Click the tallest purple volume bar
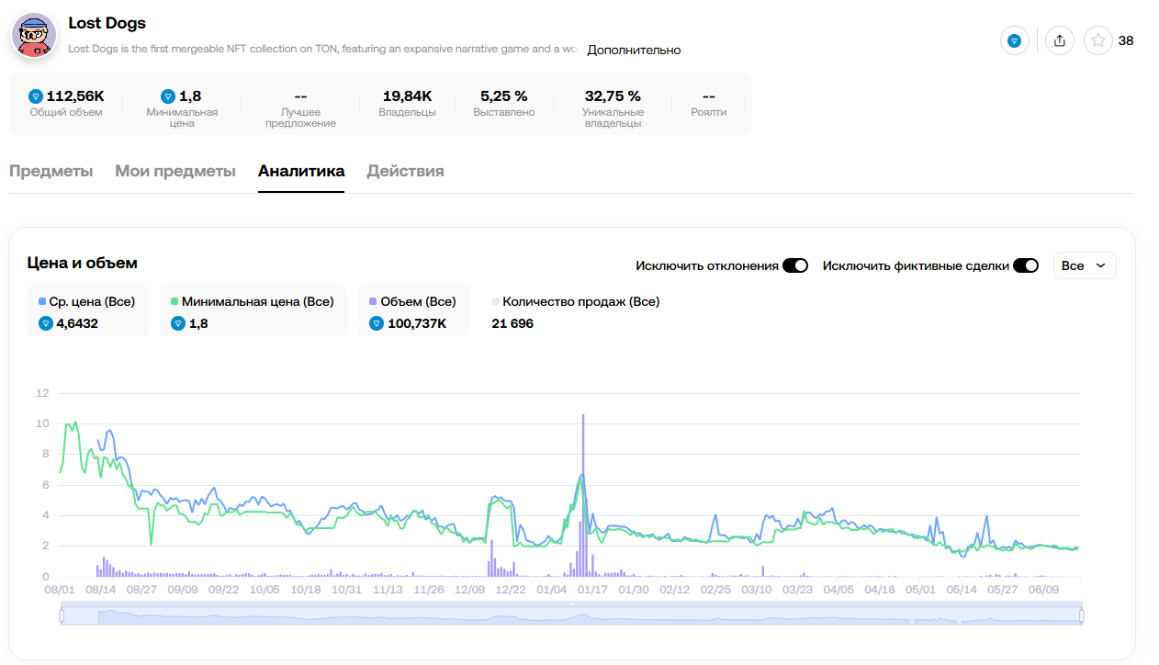The width and height of the screenshot is (1159, 665). [583, 495]
